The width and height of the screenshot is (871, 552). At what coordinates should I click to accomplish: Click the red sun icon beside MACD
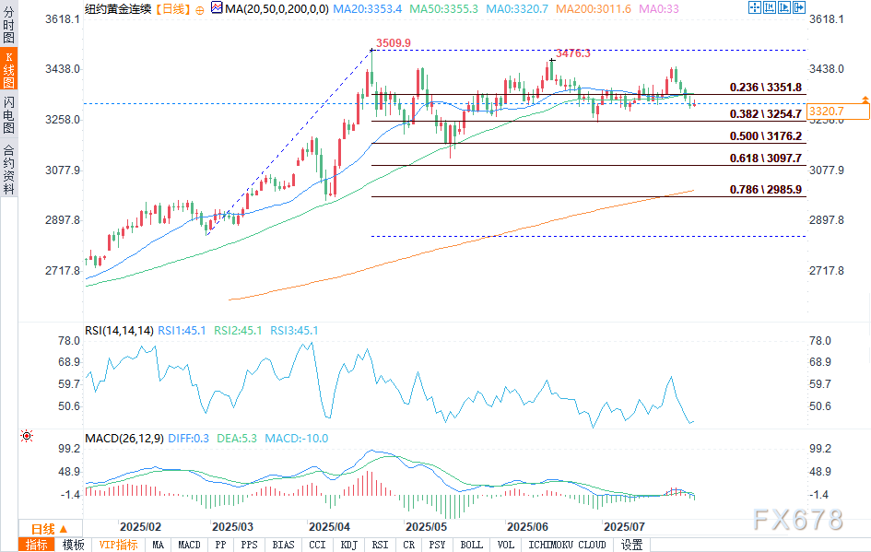(x=27, y=435)
